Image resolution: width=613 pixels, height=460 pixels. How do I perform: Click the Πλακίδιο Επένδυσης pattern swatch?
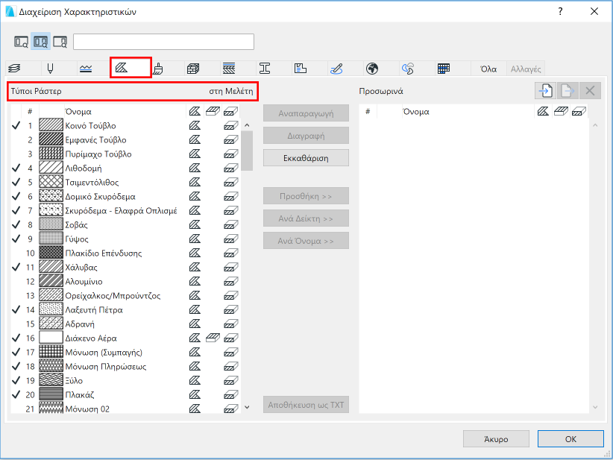(51, 253)
